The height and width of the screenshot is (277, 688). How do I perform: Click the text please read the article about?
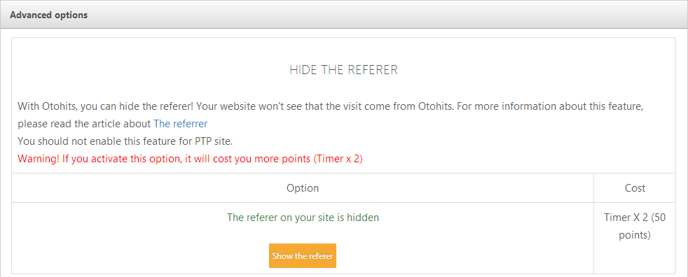click(84, 124)
